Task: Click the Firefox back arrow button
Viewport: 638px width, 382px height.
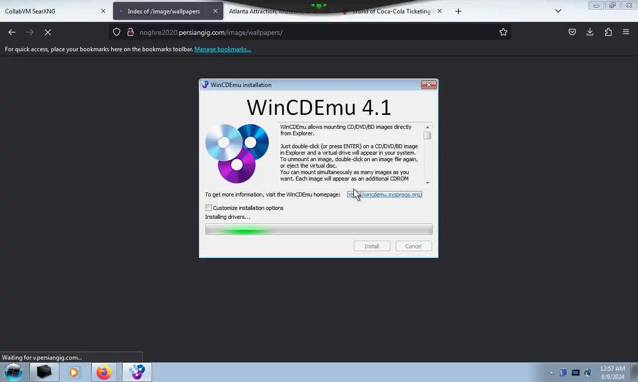Action: [x=12, y=32]
